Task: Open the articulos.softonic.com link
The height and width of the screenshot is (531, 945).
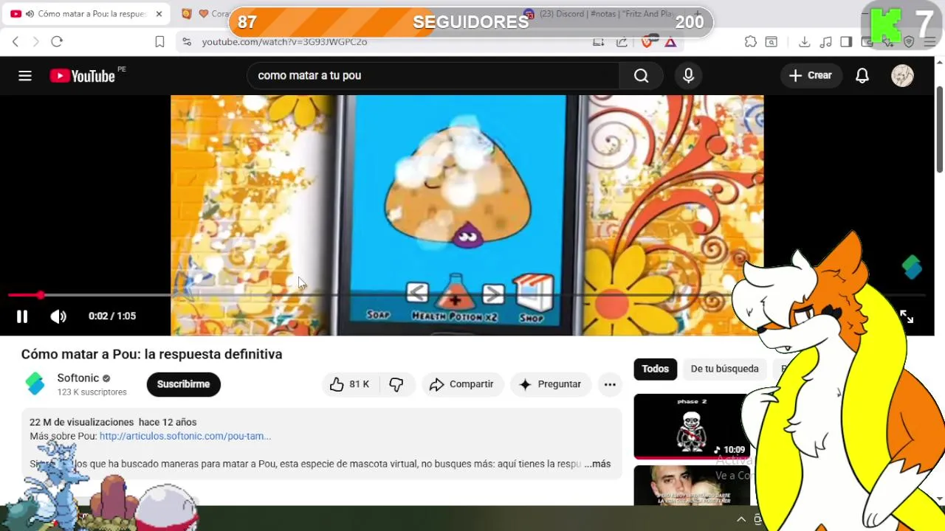Action: click(x=185, y=436)
